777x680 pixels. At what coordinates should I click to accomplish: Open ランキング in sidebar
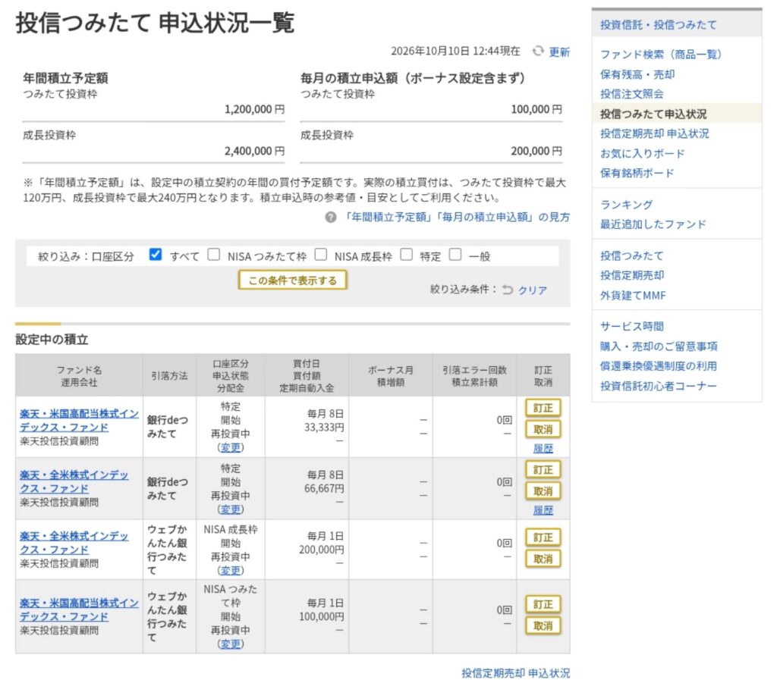point(626,205)
